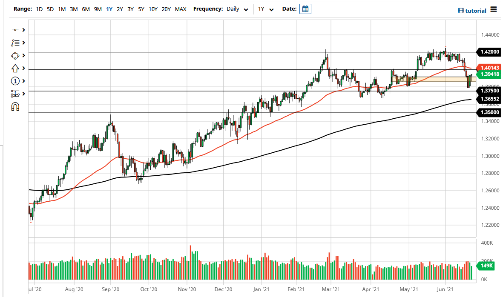Viewport: 503px width, 297px height.
Task: Select the pattern lines drawing tool
Action: point(16,43)
